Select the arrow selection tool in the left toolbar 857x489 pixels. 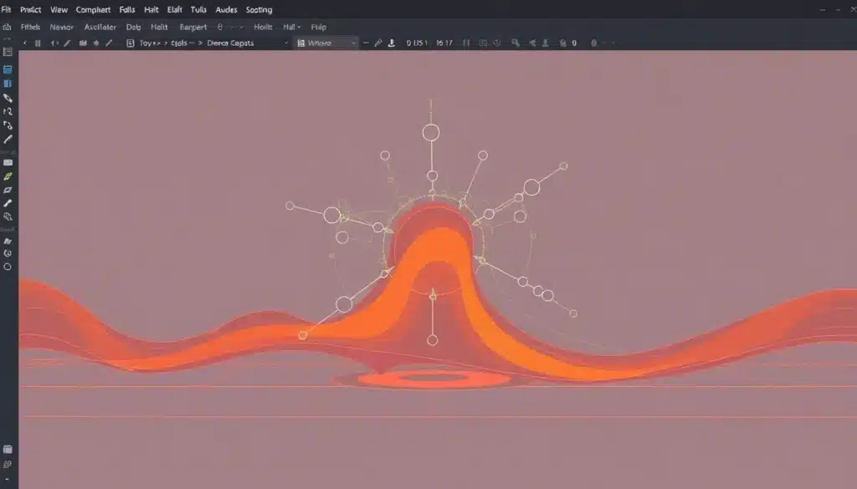7,98
